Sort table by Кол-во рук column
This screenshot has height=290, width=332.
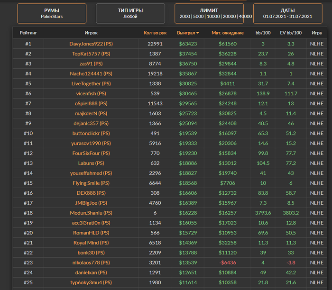[155, 33]
